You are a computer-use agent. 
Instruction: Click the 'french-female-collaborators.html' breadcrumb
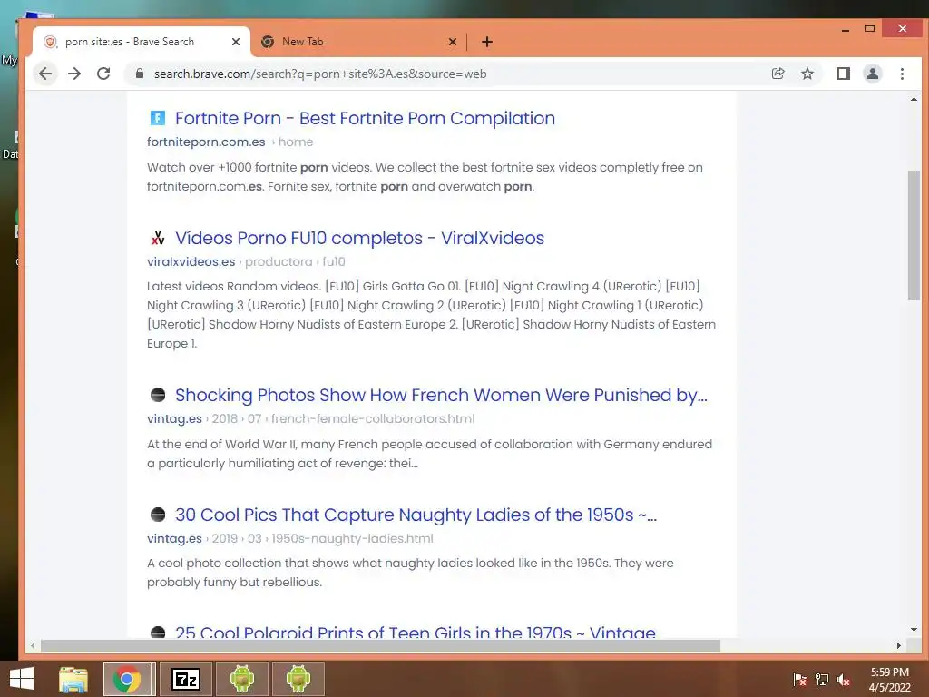373,418
